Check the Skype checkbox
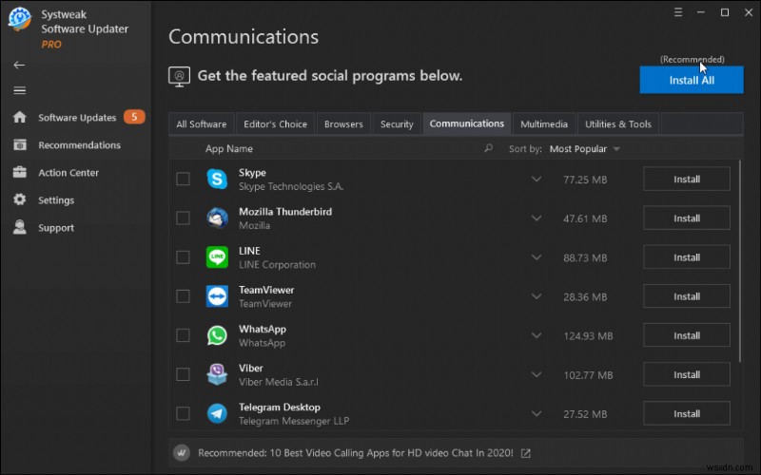Viewport: 761px width, 475px height. [183, 180]
